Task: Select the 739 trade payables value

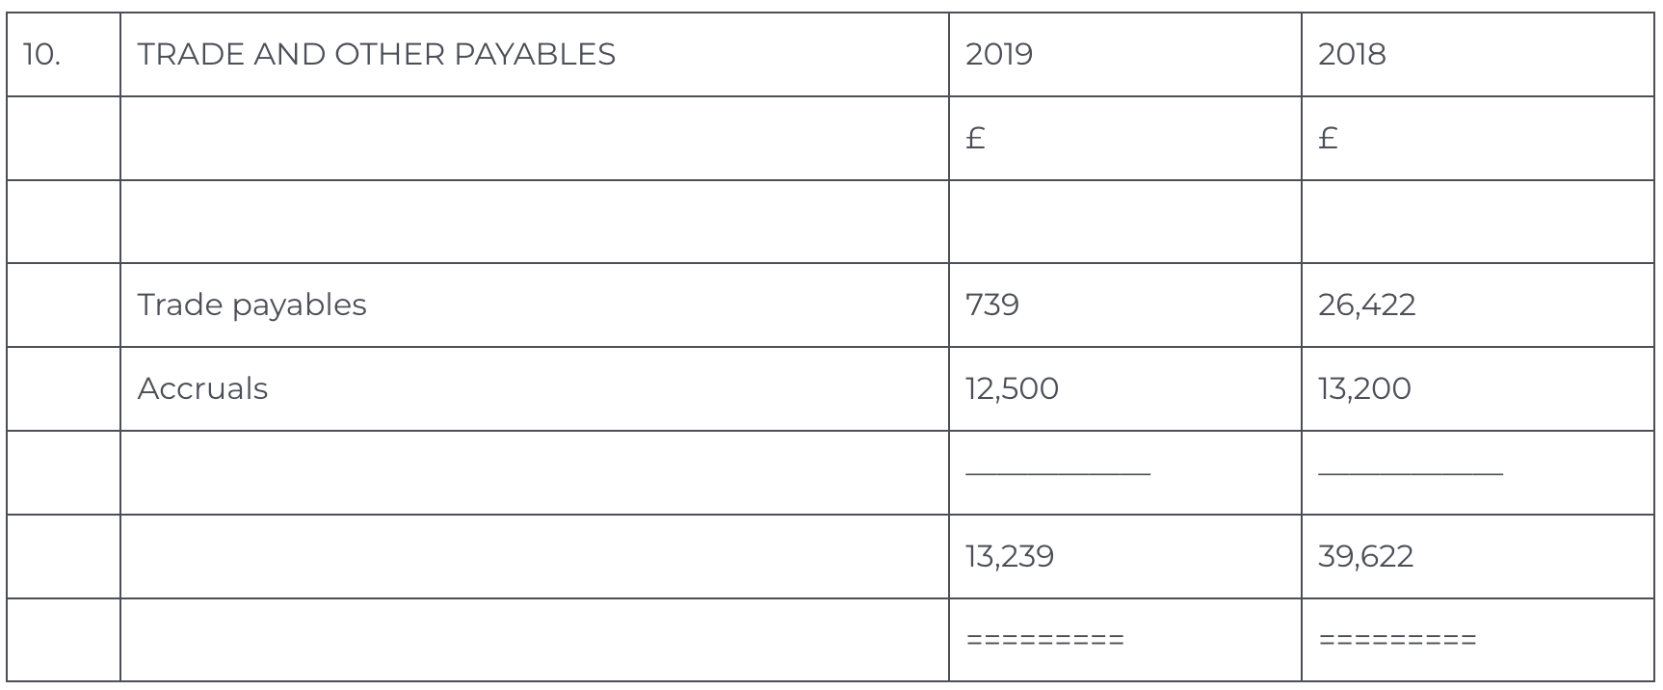Action: point(991,305)
